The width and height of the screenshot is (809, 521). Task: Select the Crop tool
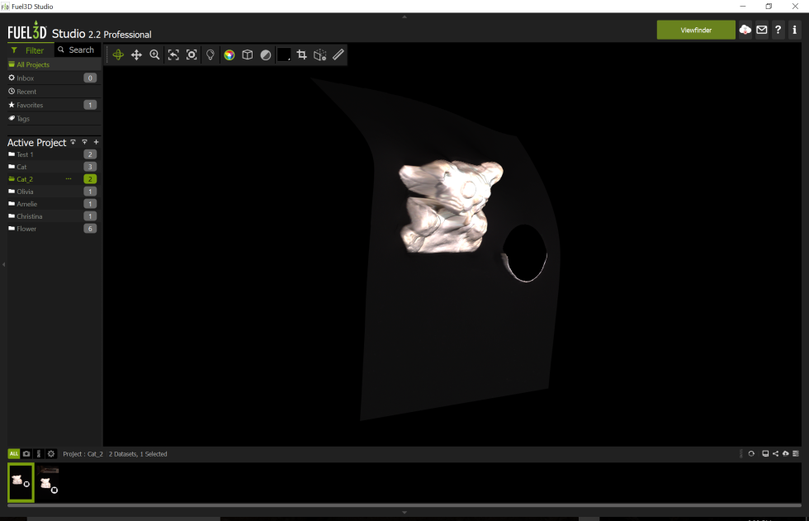tap(301, 54)
